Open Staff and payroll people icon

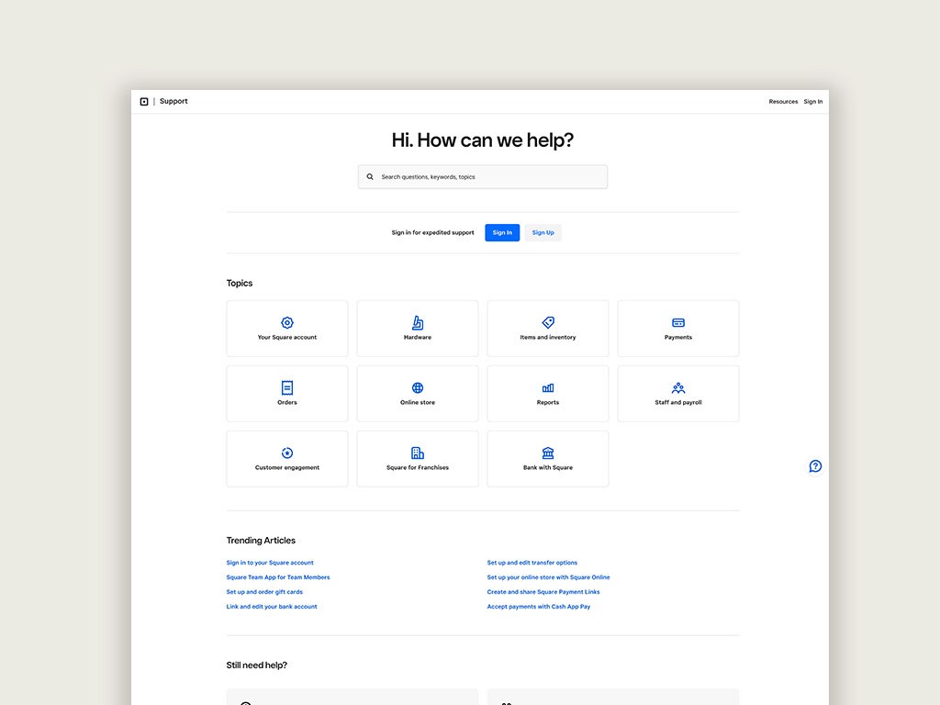point(678,388)
